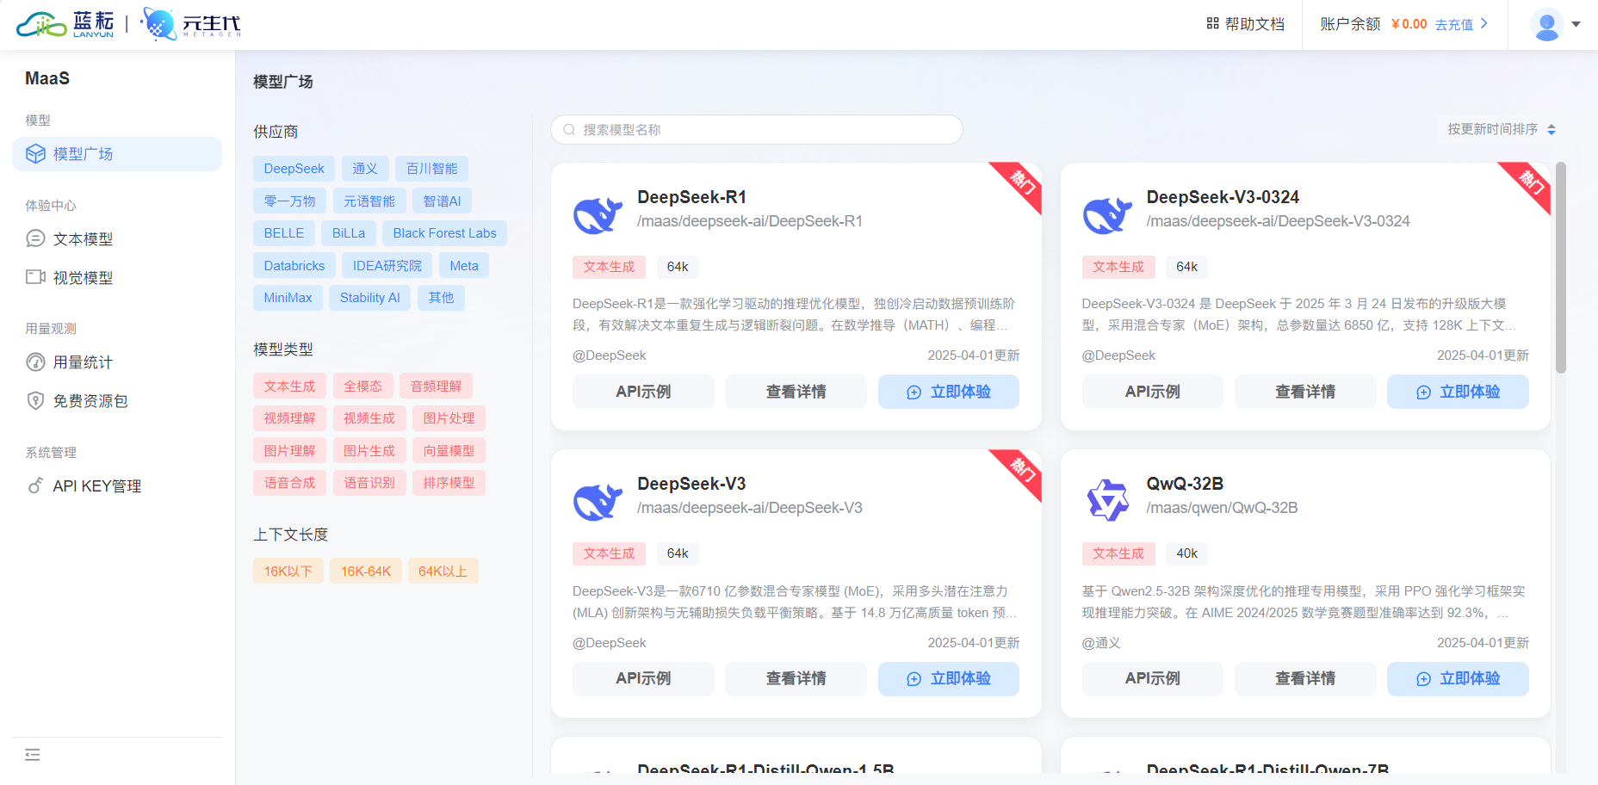The width and height of the screenshot is (1598, 785).
Task: Expand the account menu arrow
Action: click(x=1576, y=24)
